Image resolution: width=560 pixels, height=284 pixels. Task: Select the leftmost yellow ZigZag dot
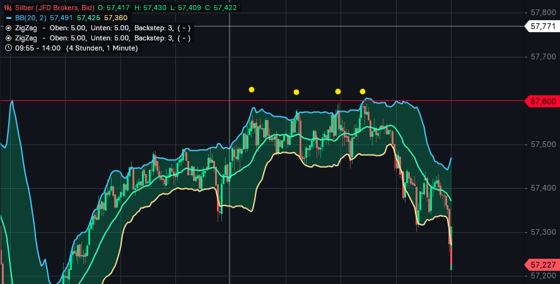point(252,90)
